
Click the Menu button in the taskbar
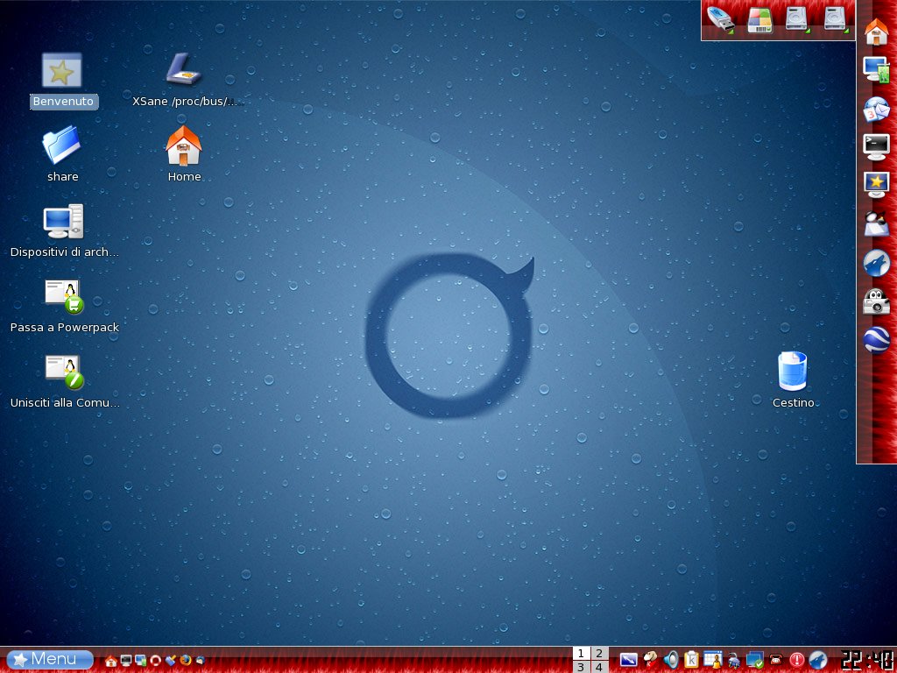point(50,660)
